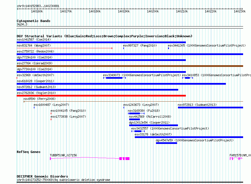Click the esv1243673 (Levy2007) label

pos(141,105)
